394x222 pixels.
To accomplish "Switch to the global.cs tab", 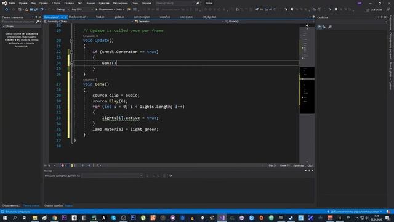I will (x=119, y=17).
